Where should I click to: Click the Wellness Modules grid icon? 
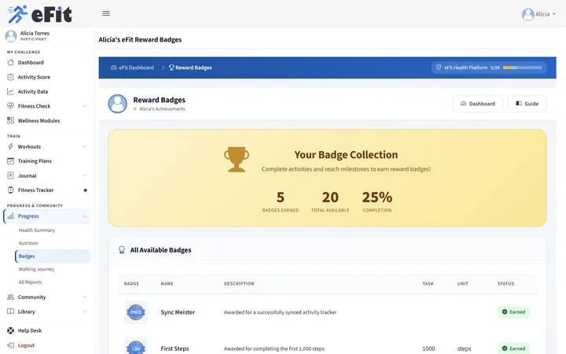(10, 120)
